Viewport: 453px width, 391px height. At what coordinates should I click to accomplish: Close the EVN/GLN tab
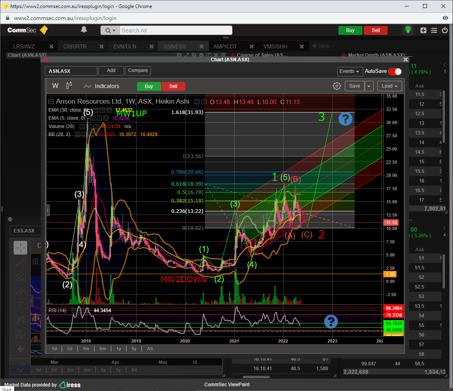151,46
